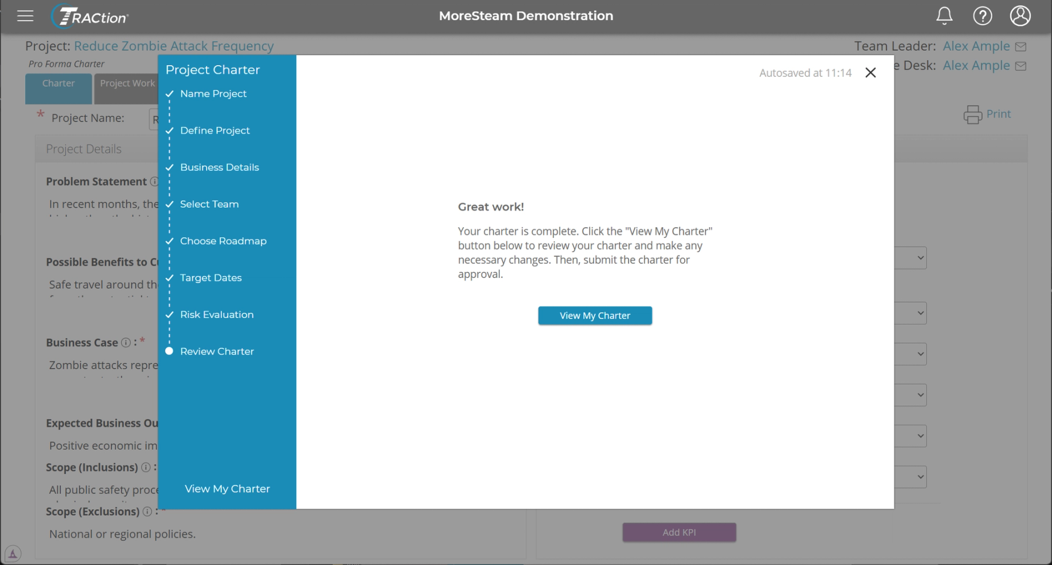Switch to the Charter tab
This screenshot has width=1052, height=565.
tap(59, 89)
